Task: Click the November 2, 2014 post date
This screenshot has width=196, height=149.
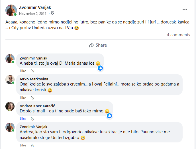Action: click(x=33, y=13)
